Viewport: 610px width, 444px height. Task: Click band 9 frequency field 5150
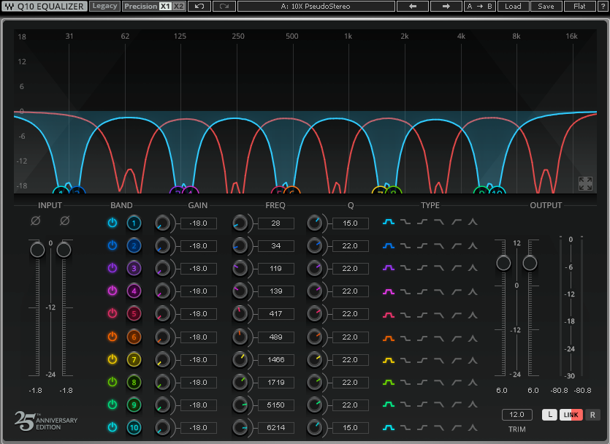click(276, 405)
